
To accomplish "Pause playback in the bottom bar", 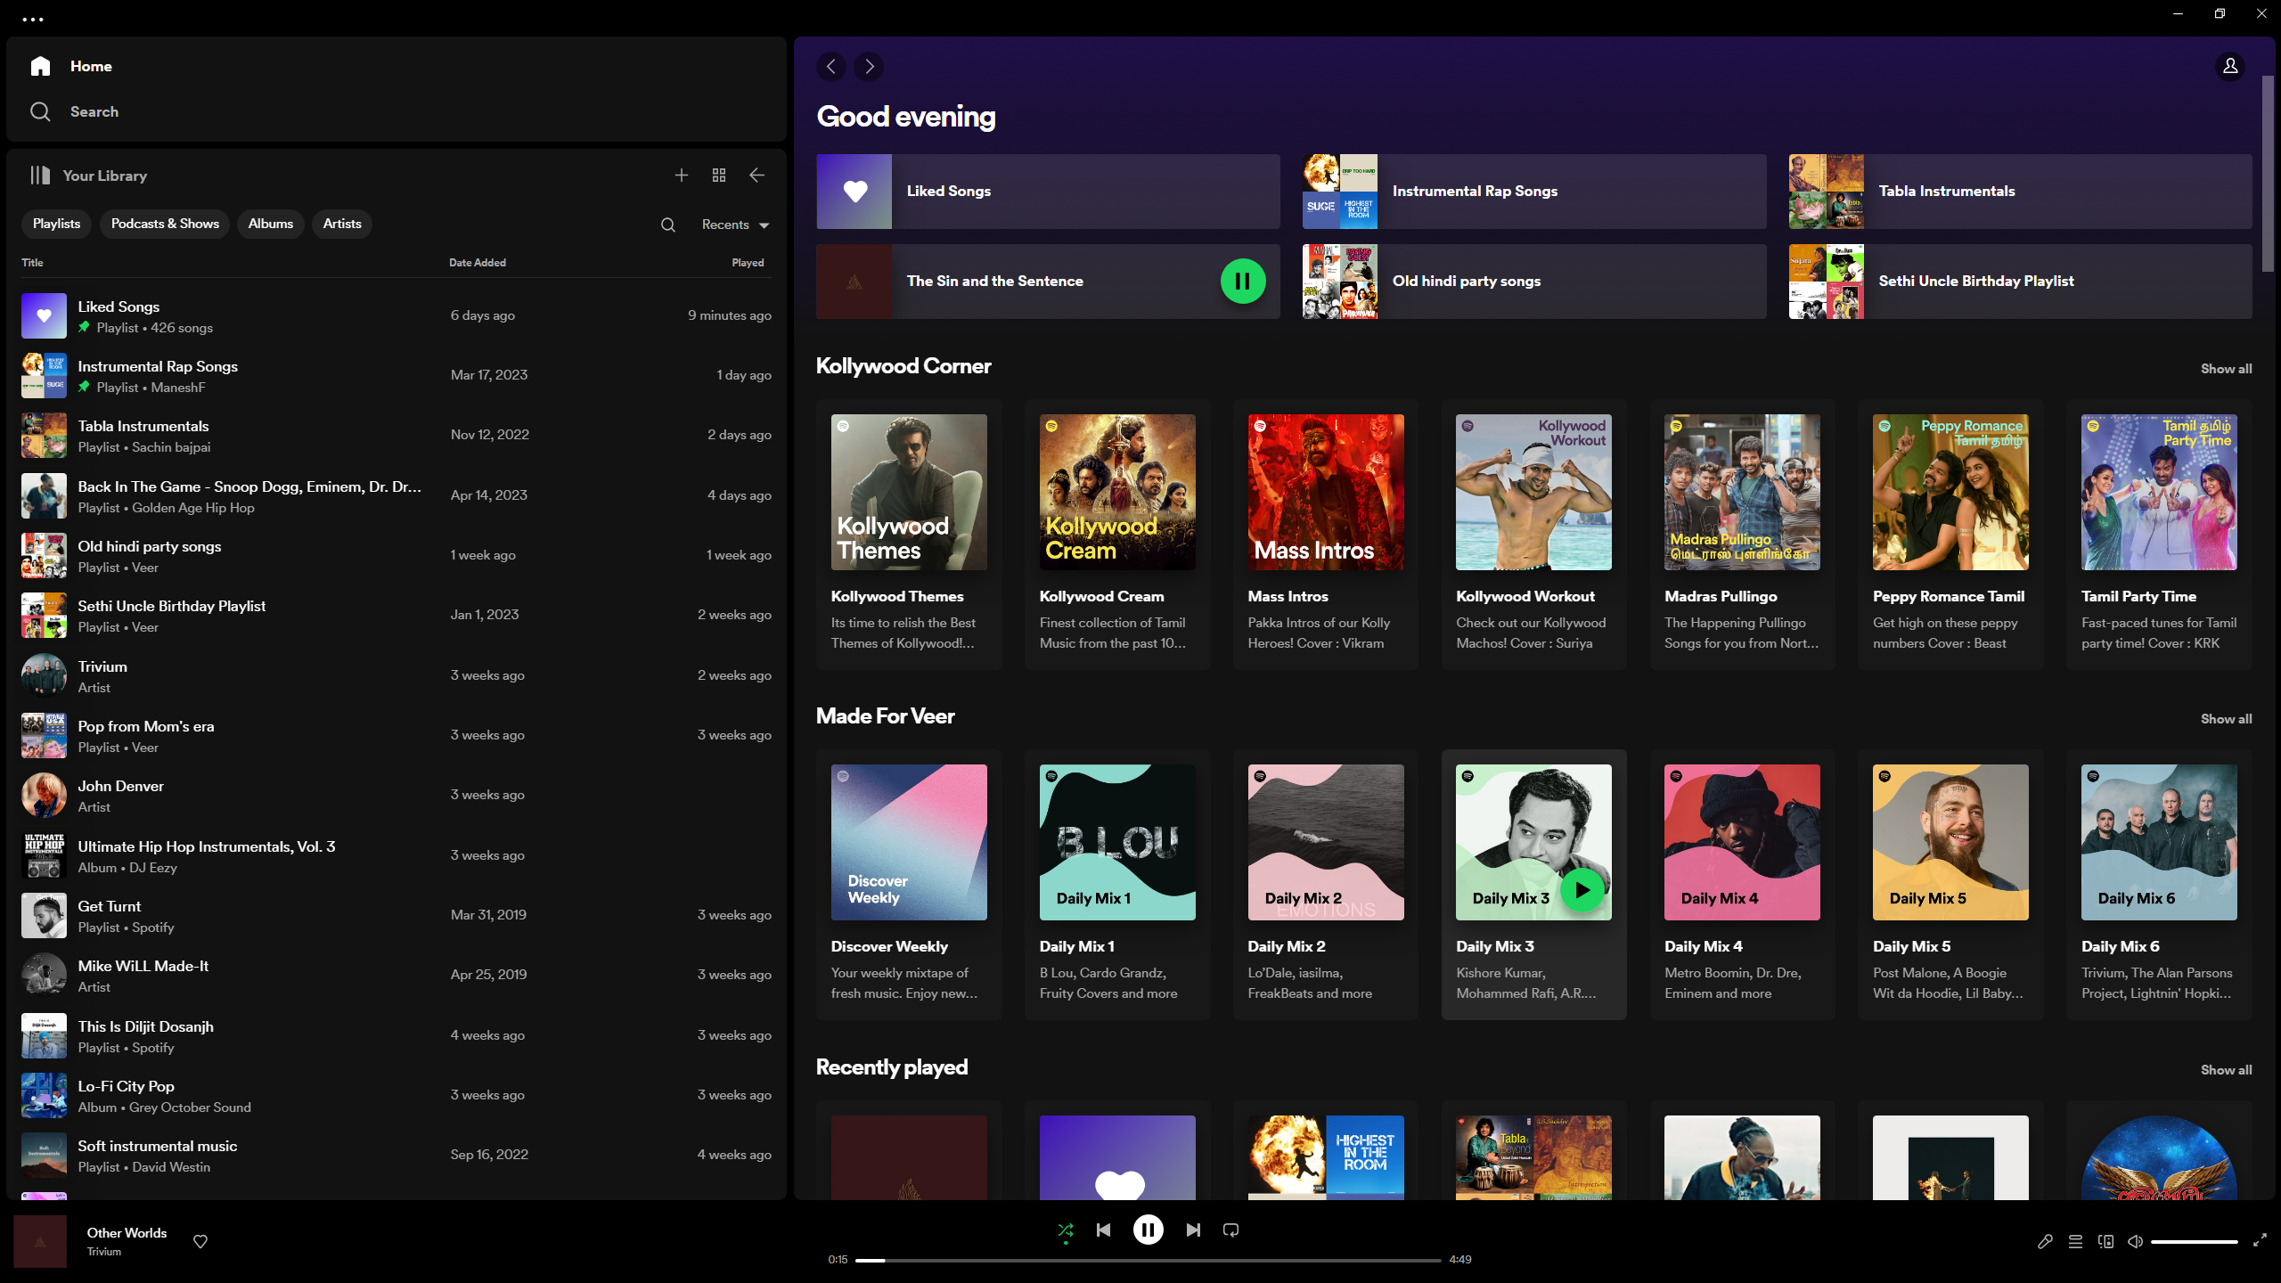I will 1148,1230.
